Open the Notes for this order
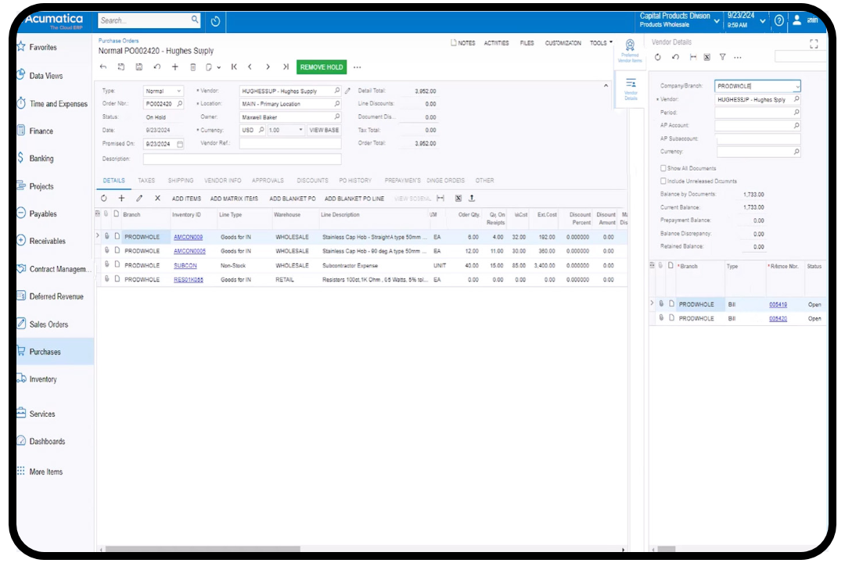The width and height of the screenshot is (845, 563). pos(463,42)
